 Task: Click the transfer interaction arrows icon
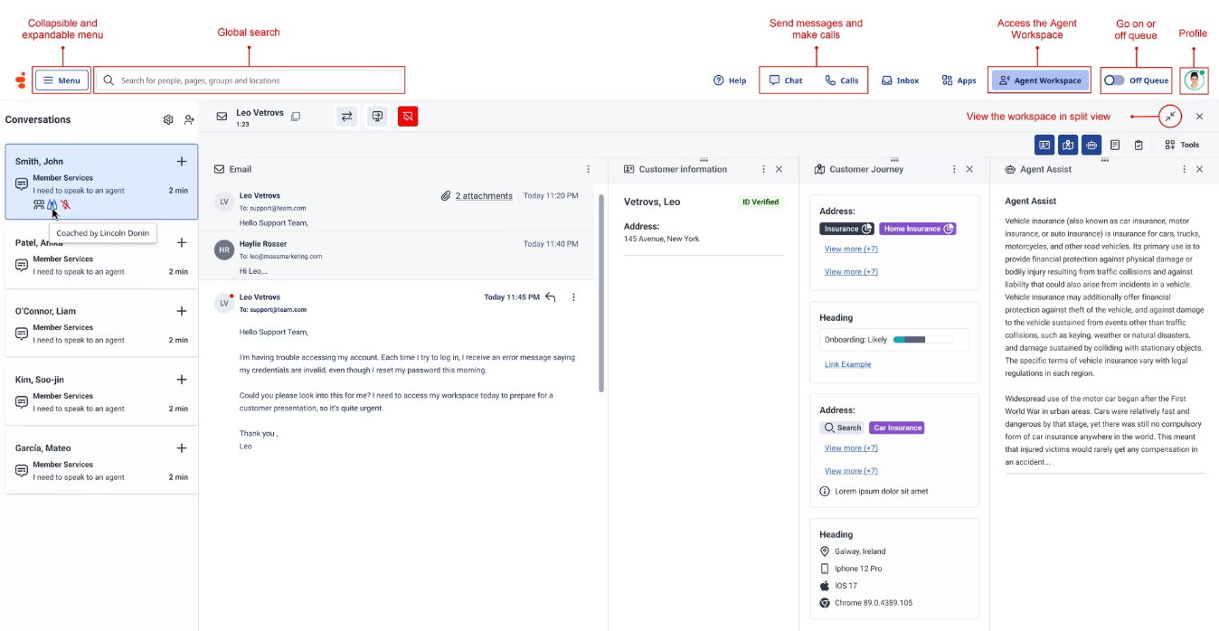(346, 116)
